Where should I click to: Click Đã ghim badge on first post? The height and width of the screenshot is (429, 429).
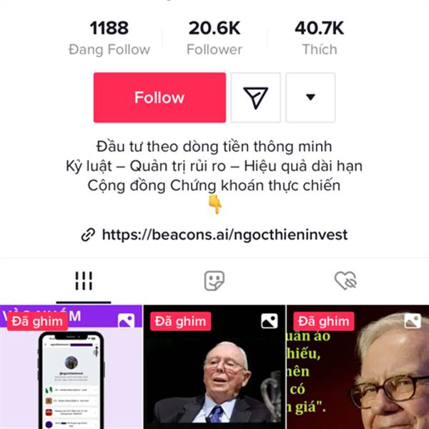tap(37, 322)
